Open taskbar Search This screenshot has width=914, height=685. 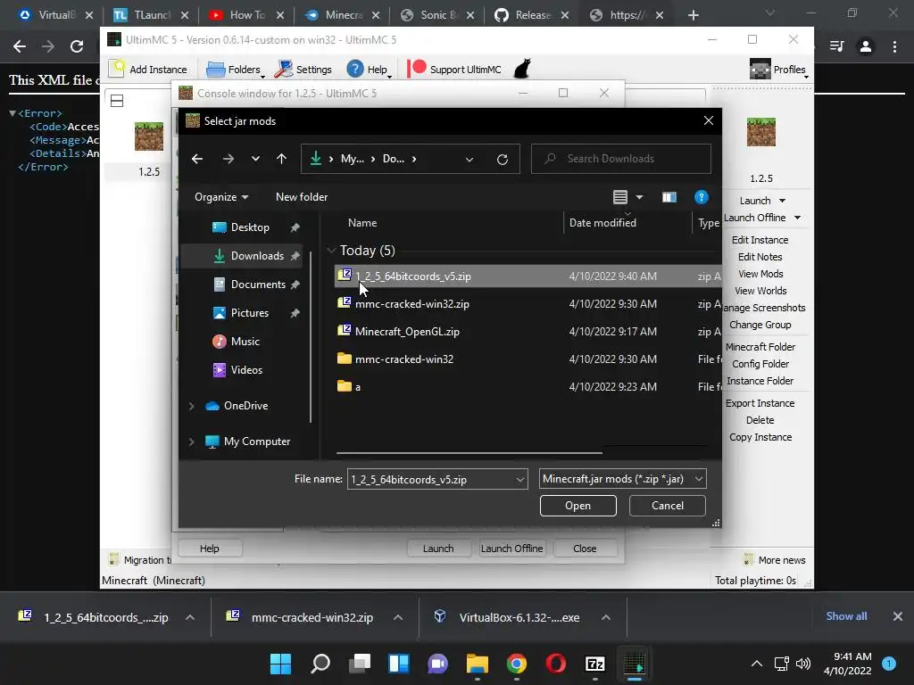320,664
